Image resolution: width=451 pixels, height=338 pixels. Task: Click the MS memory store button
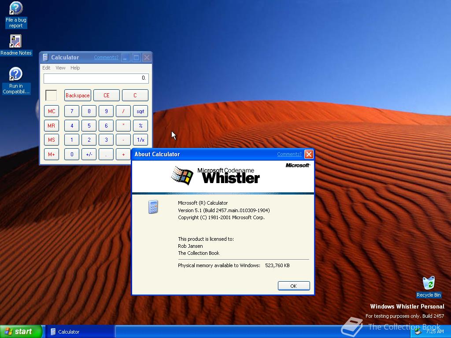[52, 140]
